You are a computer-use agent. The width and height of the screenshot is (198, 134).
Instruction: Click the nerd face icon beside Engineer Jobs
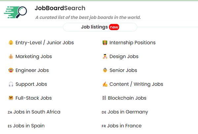(11, 70)
